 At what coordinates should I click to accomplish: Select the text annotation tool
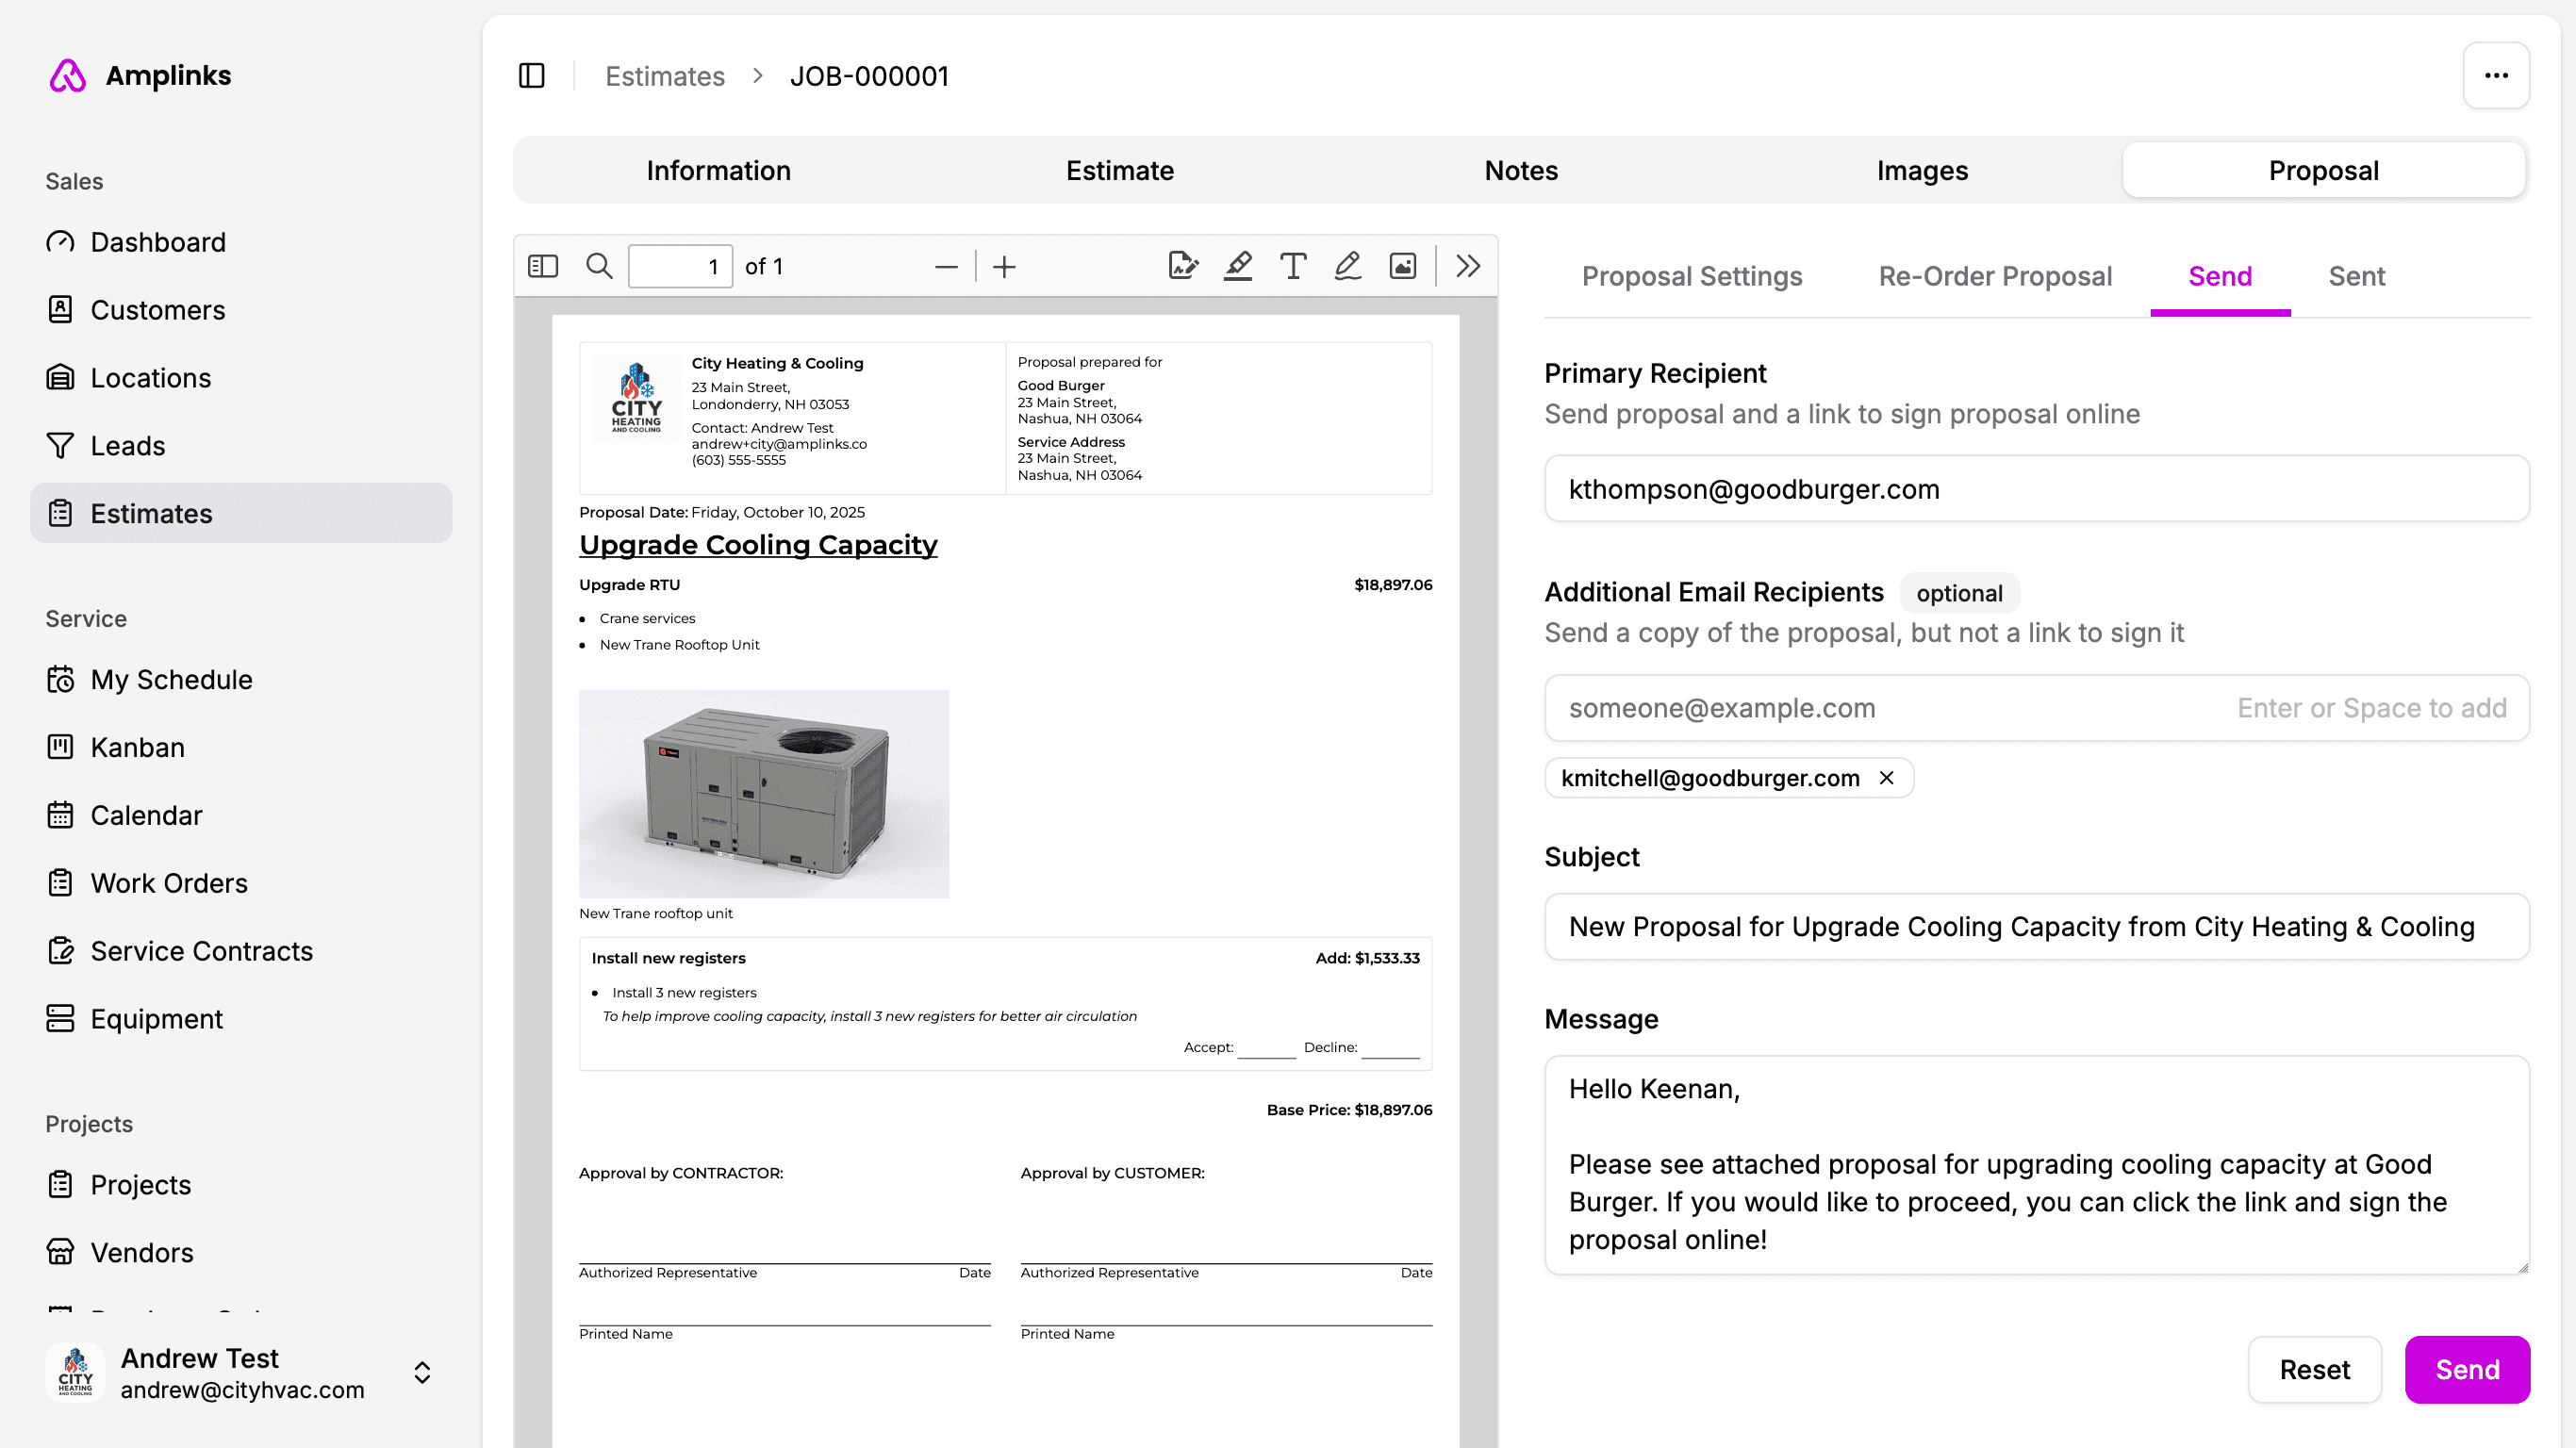[x=1292, y=266]
